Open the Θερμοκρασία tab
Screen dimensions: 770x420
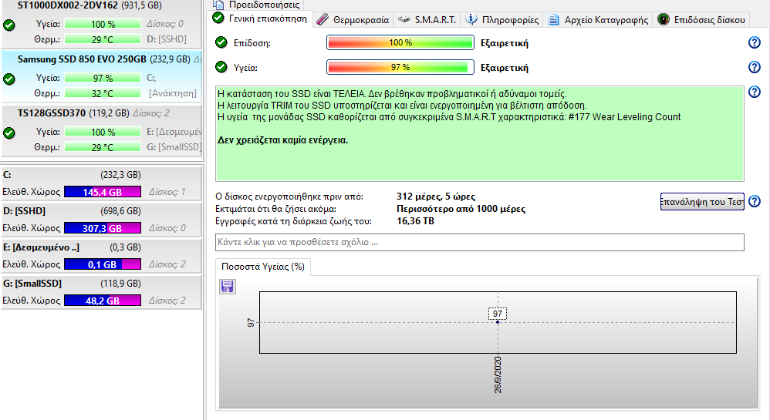(353, 20)
